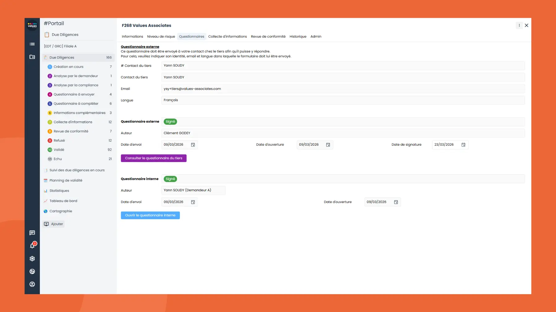
Task: Click the help smiley icon in sidebar
Action: point(32,271)
